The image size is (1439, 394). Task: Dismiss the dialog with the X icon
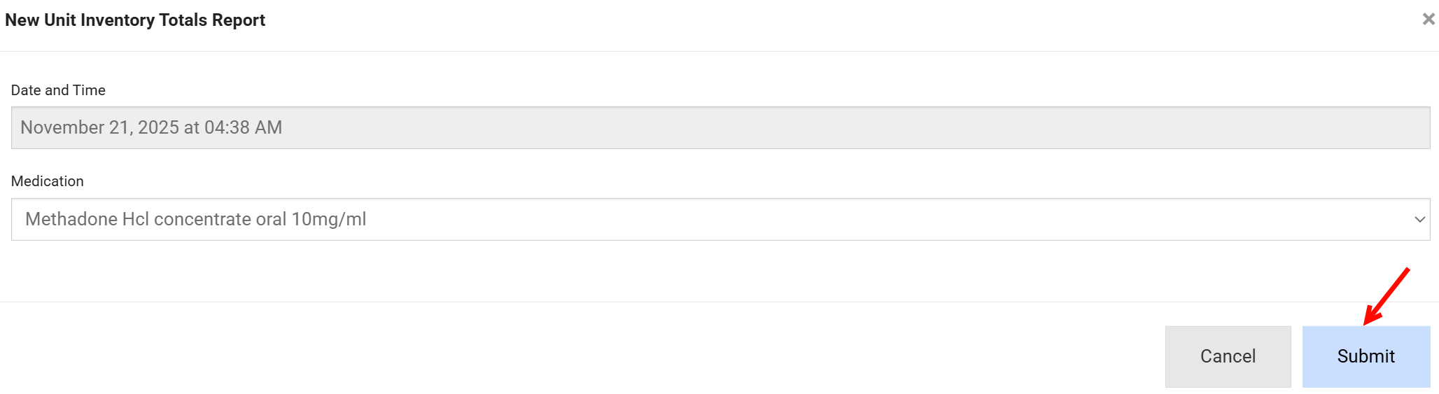1429,19
